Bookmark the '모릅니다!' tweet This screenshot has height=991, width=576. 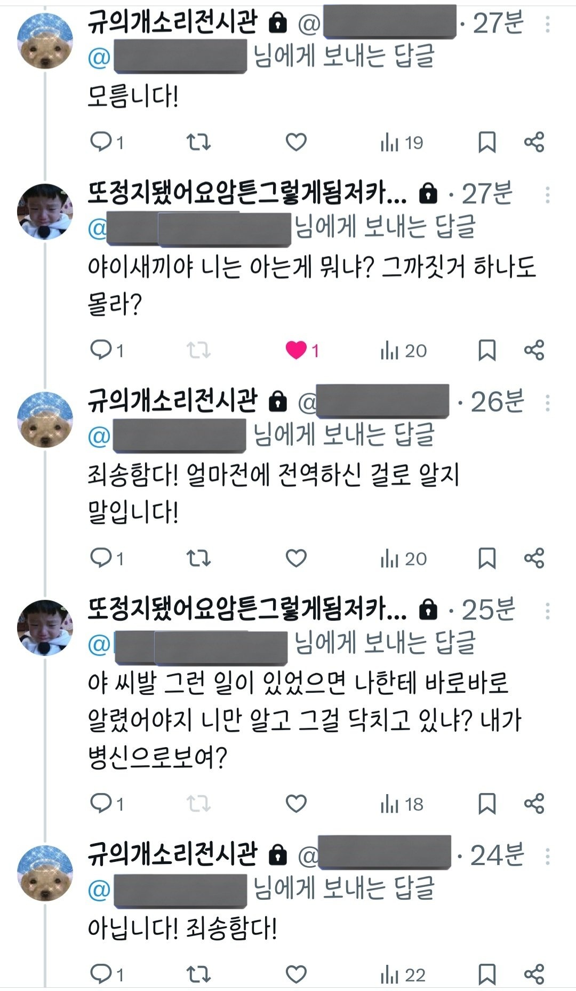click(487, 142)
